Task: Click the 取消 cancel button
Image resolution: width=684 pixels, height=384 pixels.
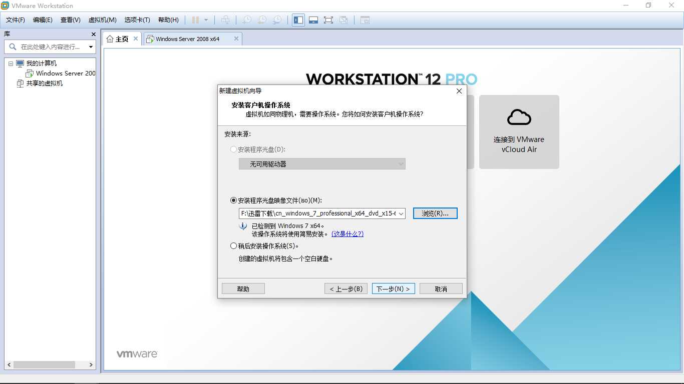Action: pyautogui.click(x=441, y=289)
